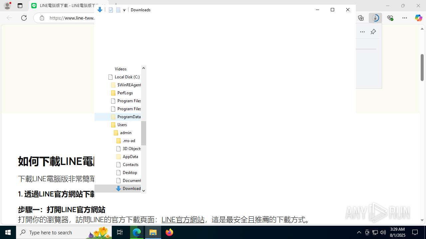This screenshot has width=426, height=239.
Task: Click the taskbar search box
Action: [64, 232]
